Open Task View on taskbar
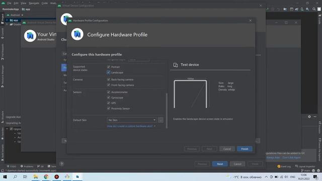 (25, 176)
